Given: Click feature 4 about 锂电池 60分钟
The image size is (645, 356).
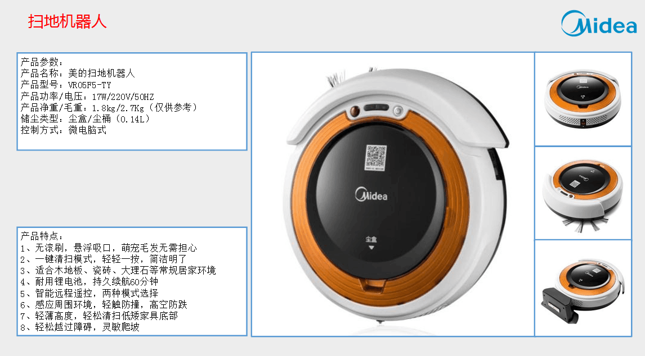Looking at the screenshot, I should [x=89, y=282].
